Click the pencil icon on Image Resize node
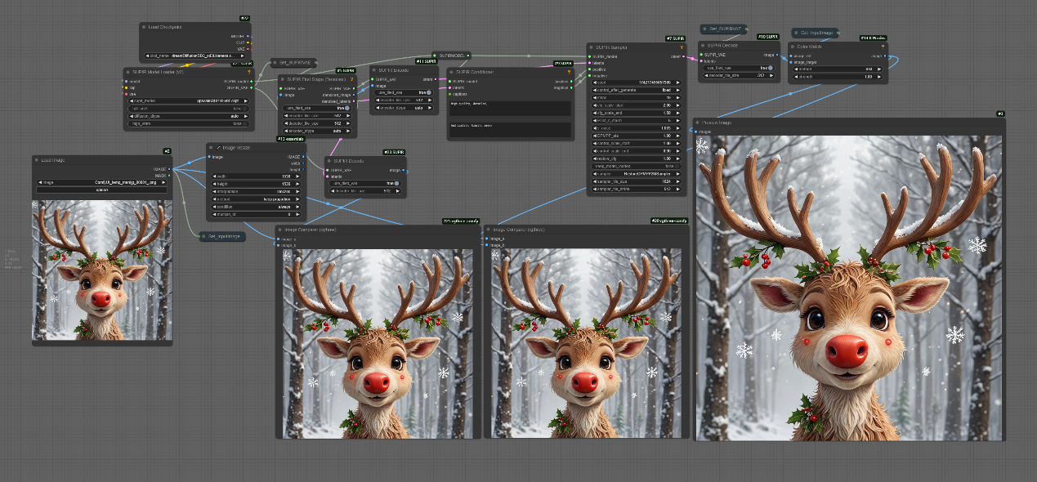 (x=219, y=147)
